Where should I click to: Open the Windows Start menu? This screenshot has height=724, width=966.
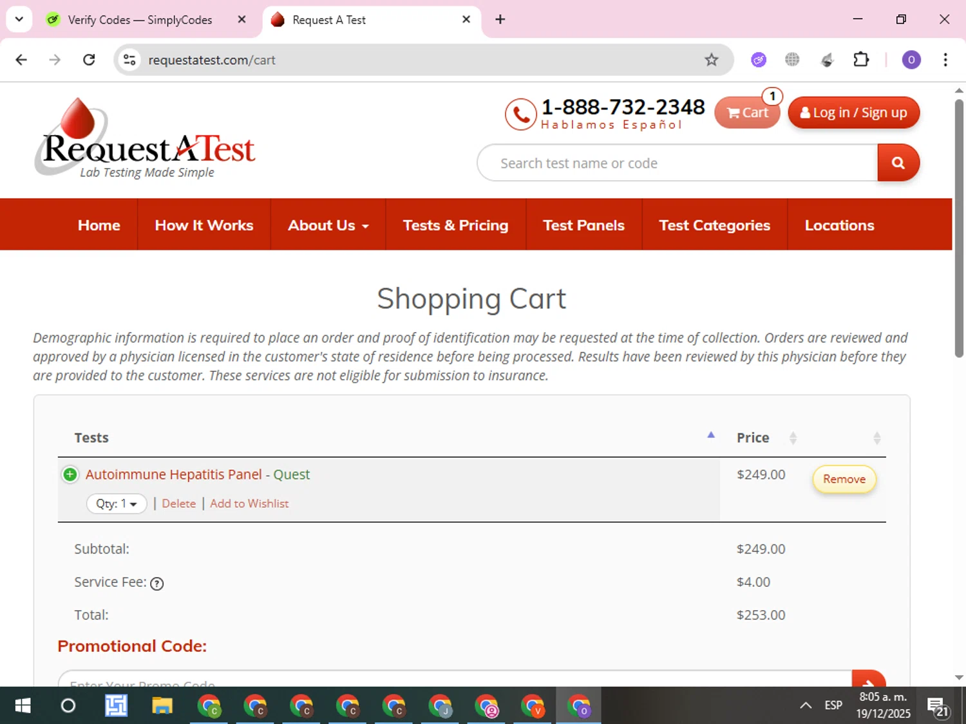(23, 706)
